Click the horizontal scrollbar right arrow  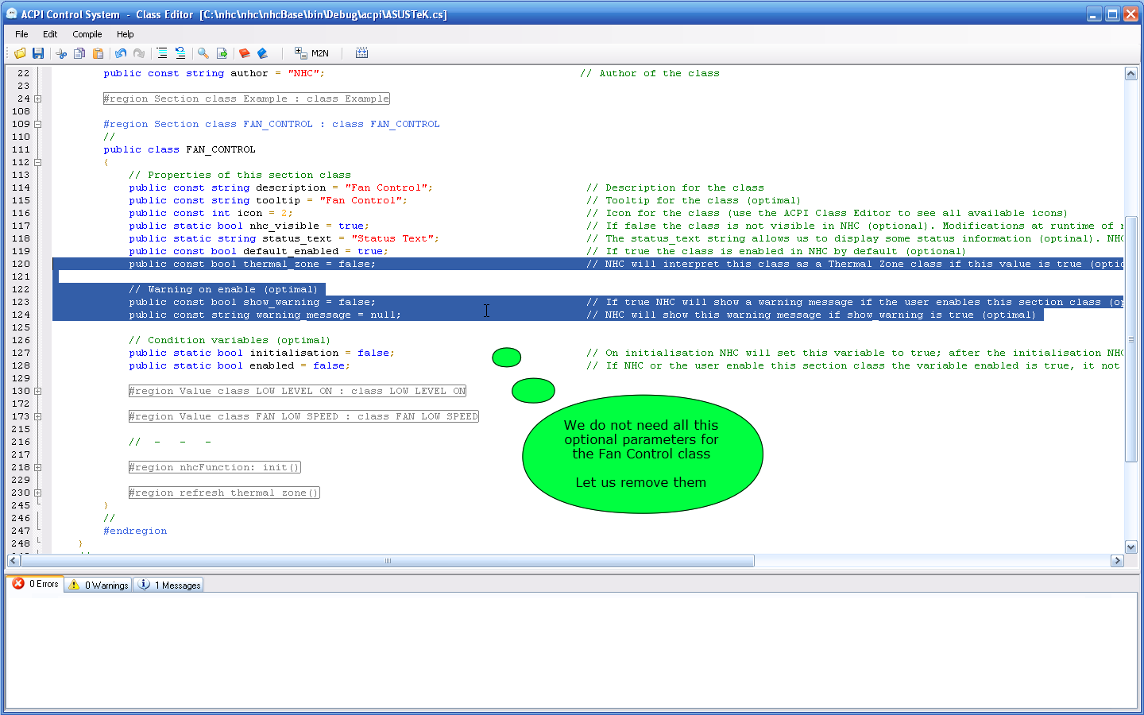click(x=1117, y=561)
